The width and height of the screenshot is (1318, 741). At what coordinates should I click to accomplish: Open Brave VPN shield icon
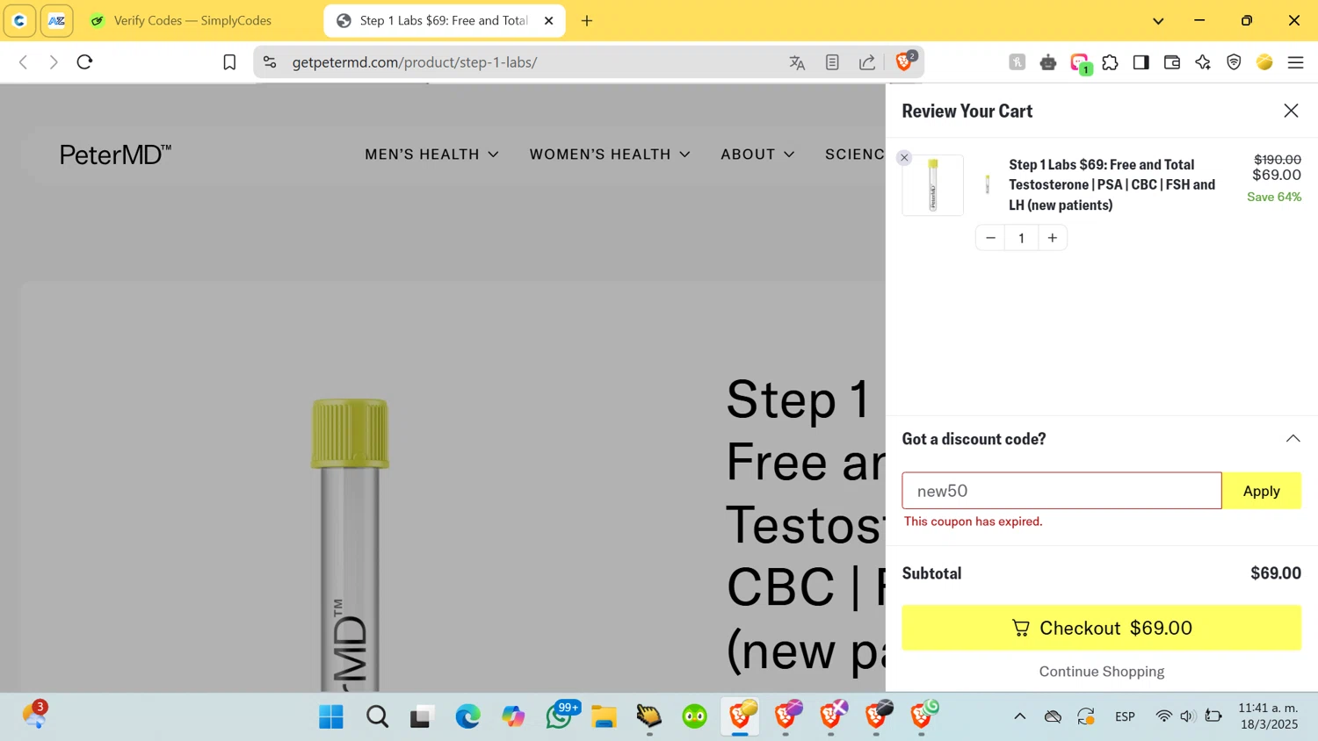tap(1234, 62)
